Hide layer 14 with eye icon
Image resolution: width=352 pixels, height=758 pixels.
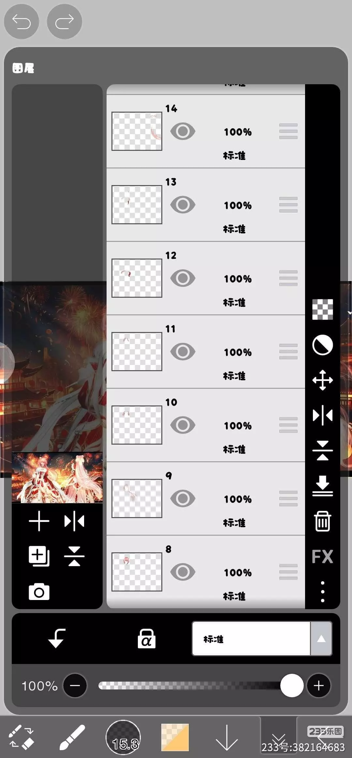point(183,131)
